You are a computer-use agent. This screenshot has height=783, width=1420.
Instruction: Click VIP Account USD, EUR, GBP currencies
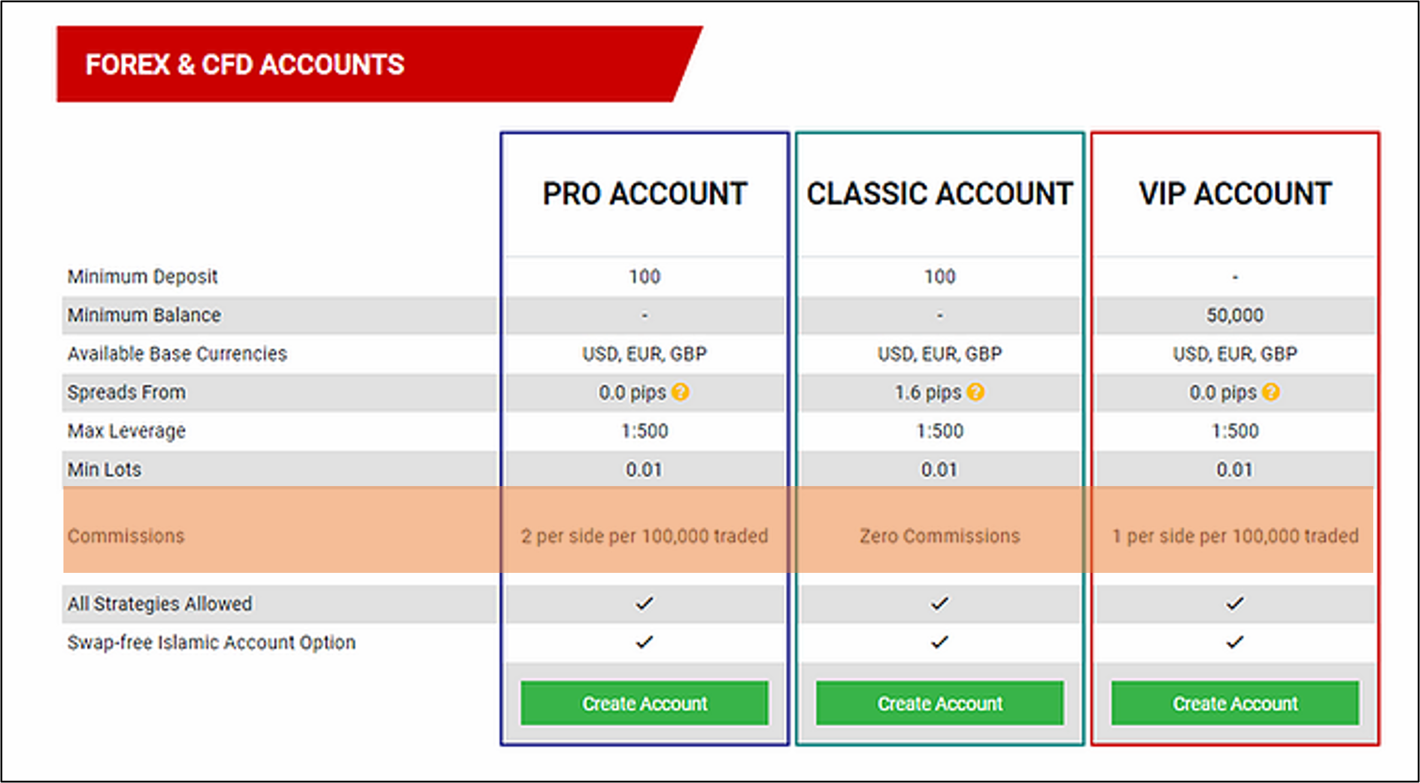click(1235, 354)
